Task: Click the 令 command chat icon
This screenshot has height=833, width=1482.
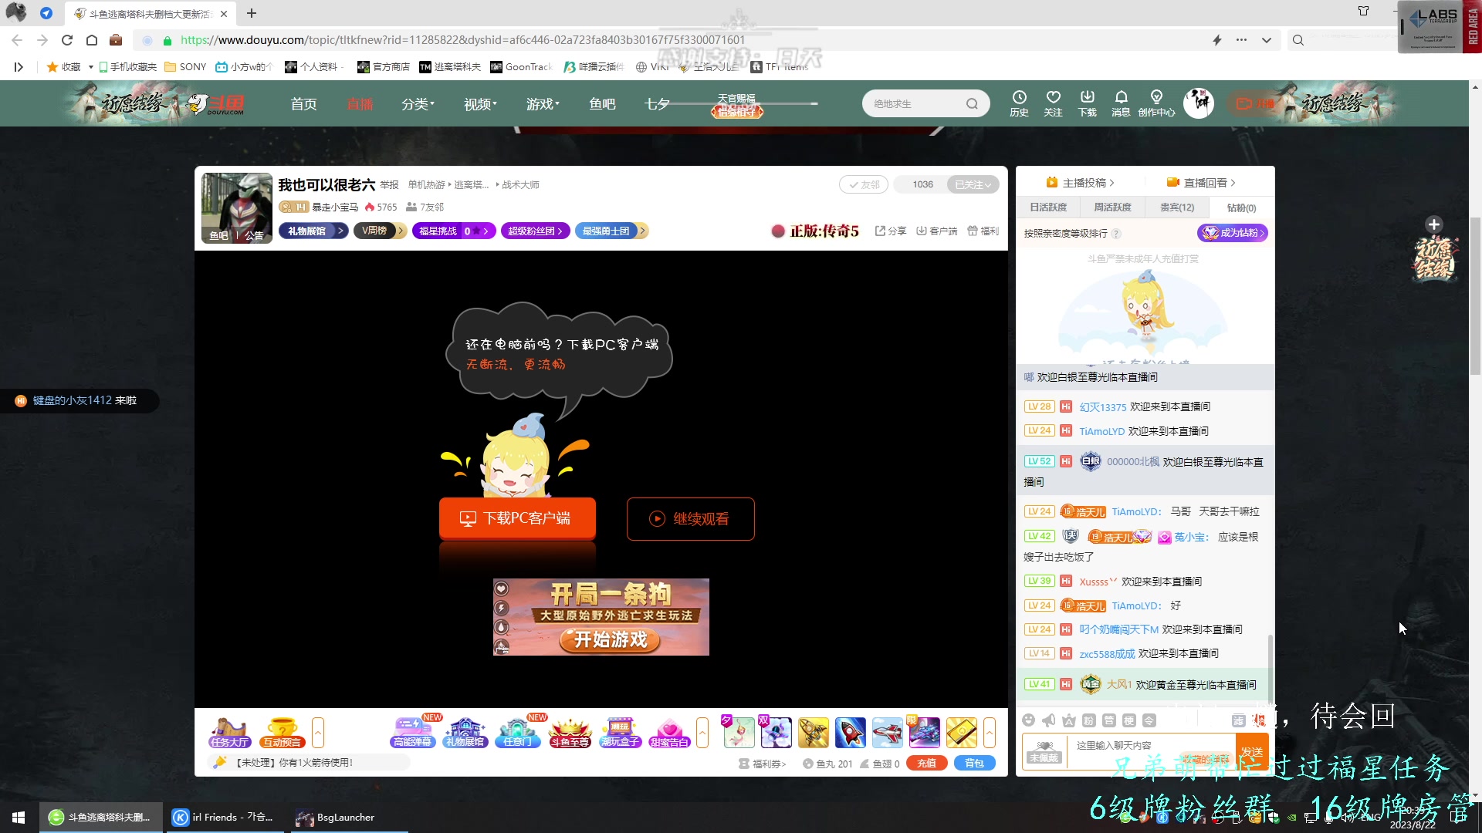Action: [1149, 720]
